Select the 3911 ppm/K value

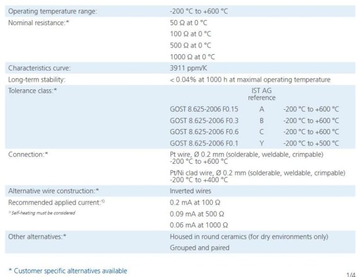(x=188, y=67)
